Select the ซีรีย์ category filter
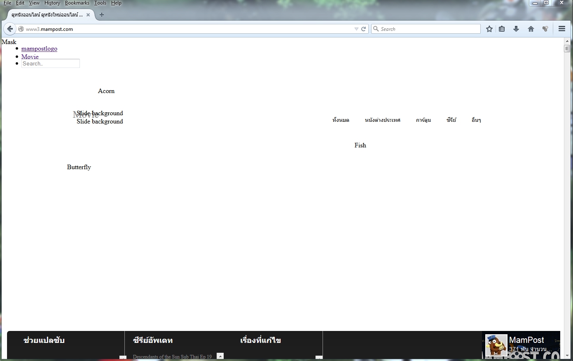 pos(451,120)
